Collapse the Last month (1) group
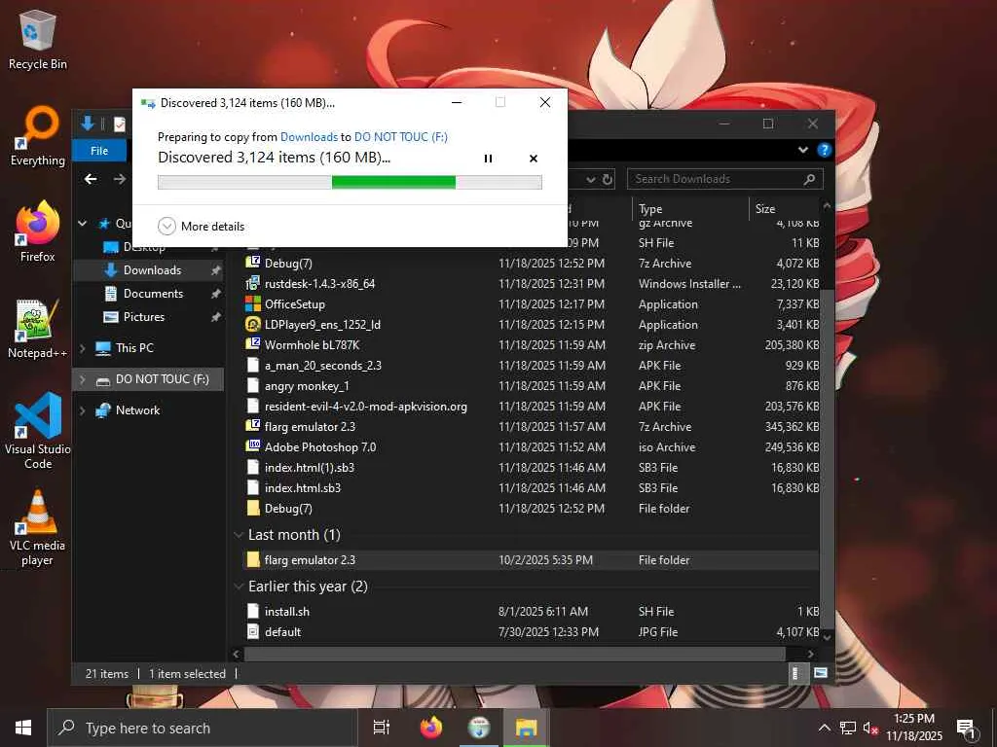Image resolution: width=997 pixels, height=747 pixels. [240, 535]
